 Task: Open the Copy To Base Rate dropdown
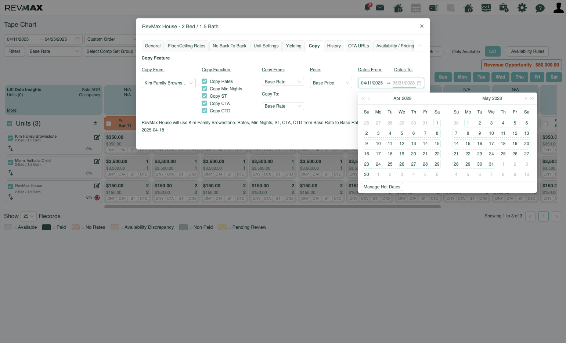click(283, 106)
